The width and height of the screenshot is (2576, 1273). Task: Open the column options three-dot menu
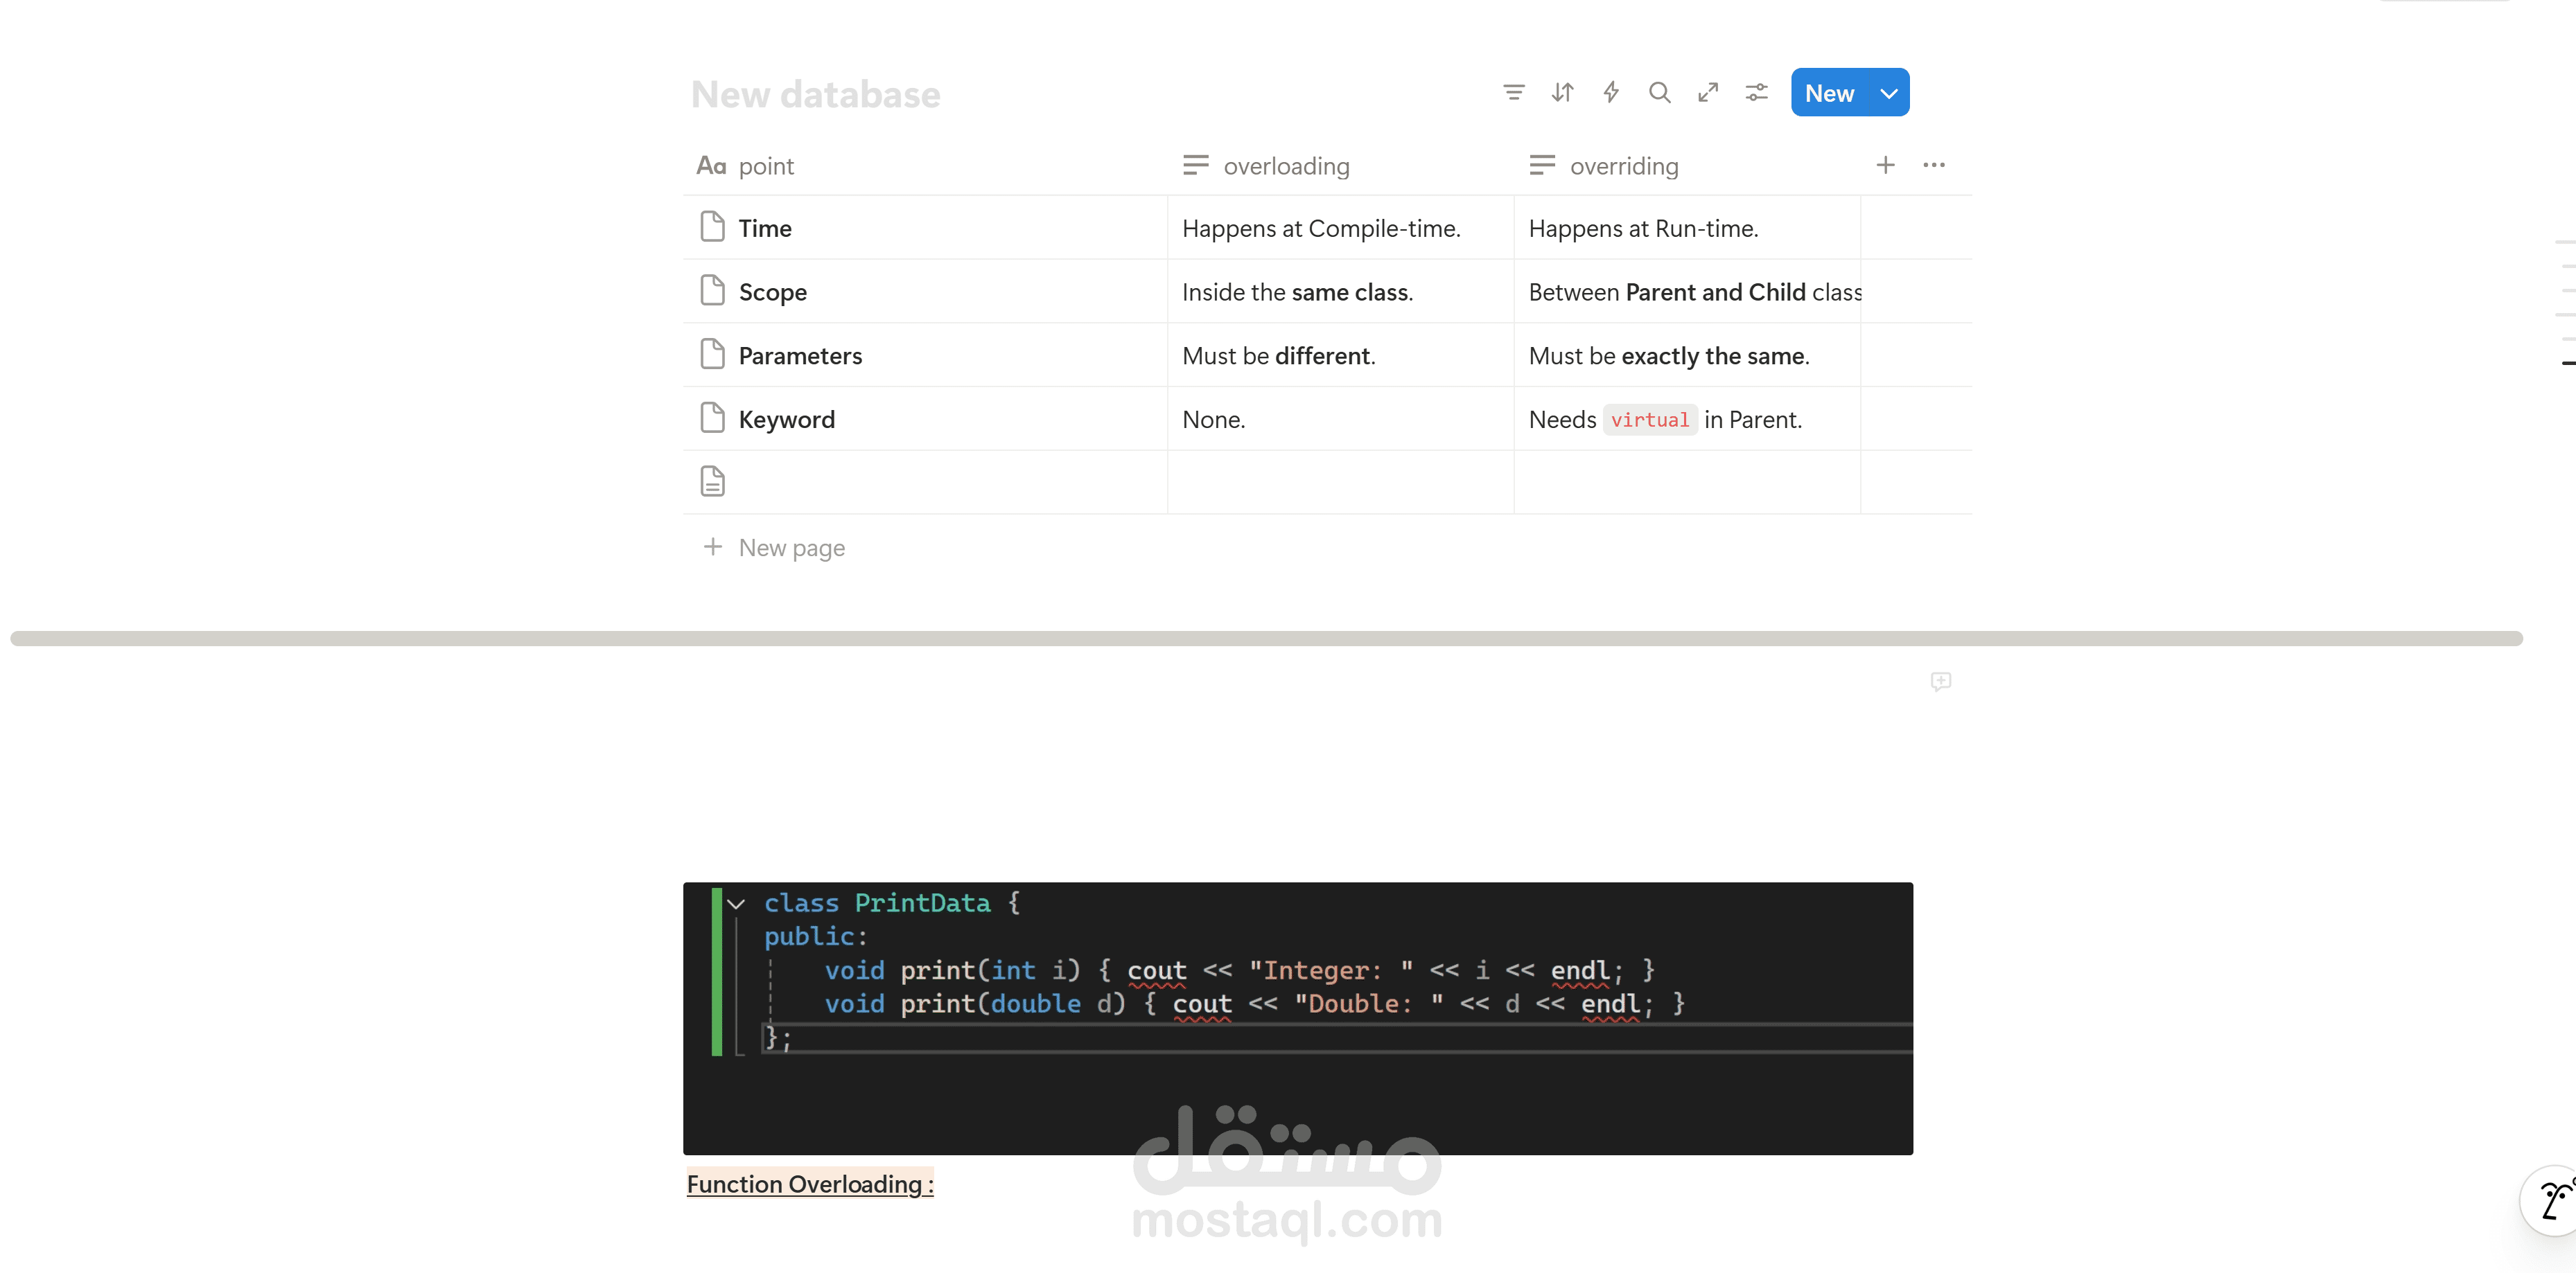point(1934,165)
